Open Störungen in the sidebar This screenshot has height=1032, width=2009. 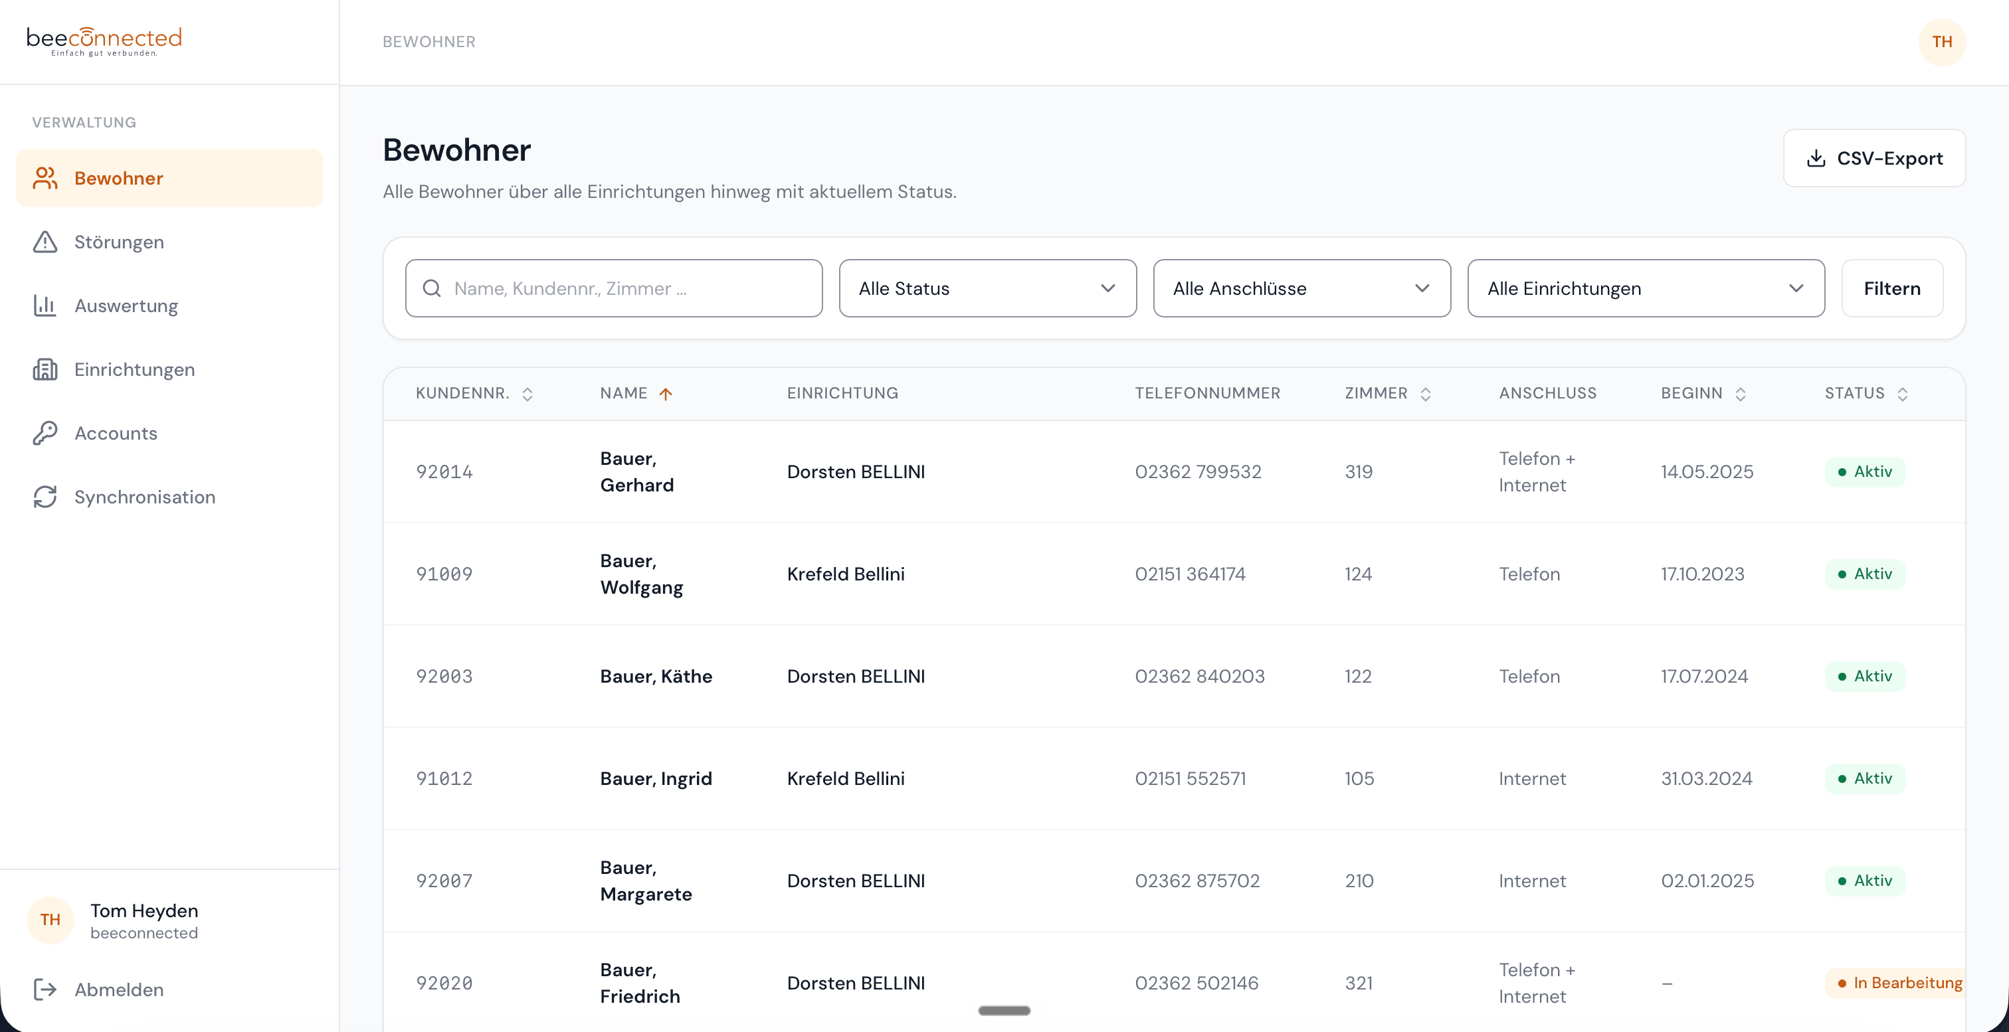(x=169, y=242)
